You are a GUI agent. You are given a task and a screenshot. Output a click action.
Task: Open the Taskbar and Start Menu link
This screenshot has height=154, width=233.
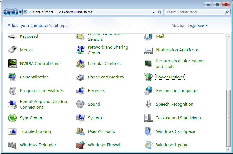click(x=178, y=118)
